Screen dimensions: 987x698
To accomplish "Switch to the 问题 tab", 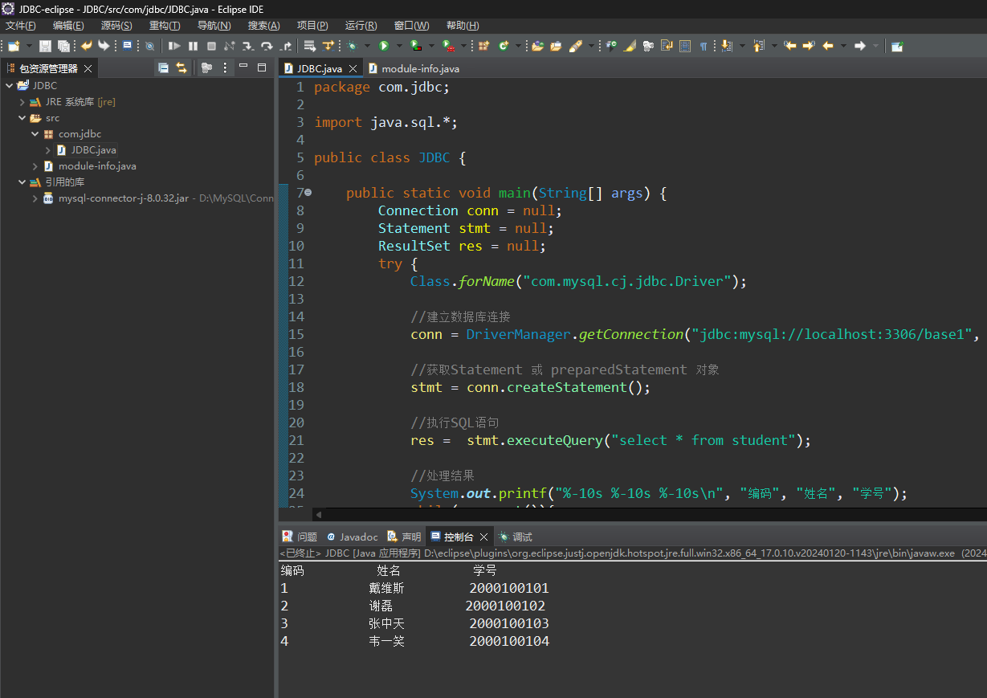I will 307,537.
